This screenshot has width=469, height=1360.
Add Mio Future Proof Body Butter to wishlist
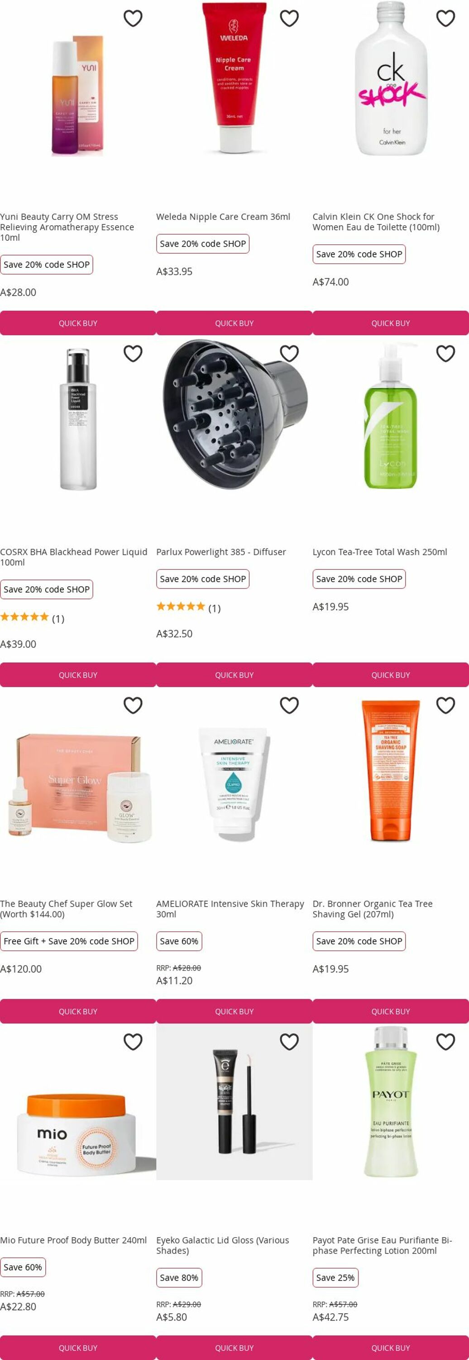click(133, 1041)
